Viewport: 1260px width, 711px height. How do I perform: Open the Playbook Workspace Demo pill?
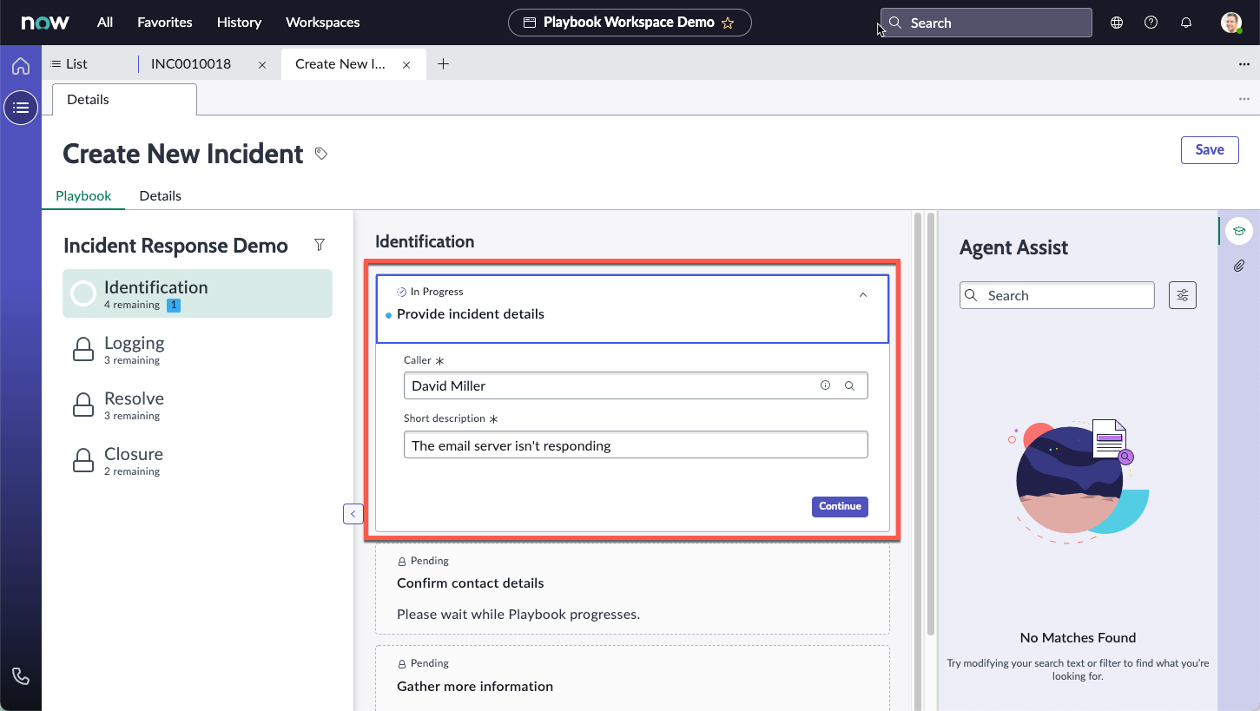(x=630, y=23)
